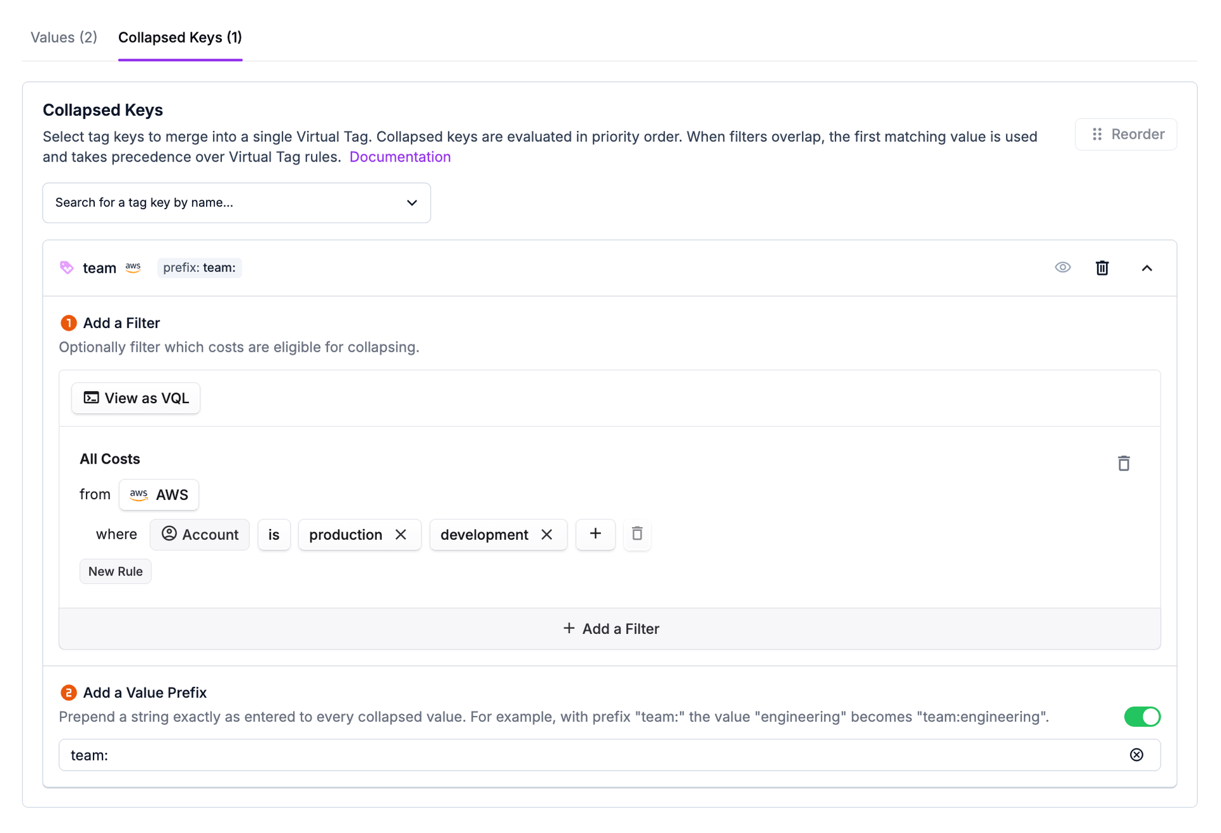Open the tag key search dropdown
The width and height of the screenshot is (1221, 833).
point(412,202)
